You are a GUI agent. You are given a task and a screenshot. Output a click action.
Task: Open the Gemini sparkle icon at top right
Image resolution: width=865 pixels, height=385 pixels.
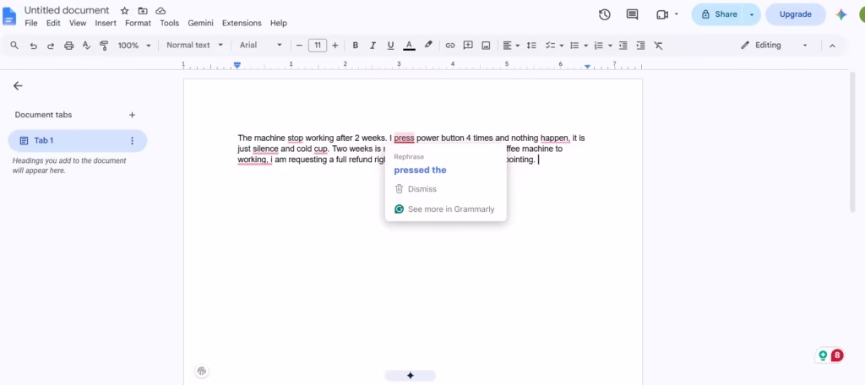pyautogui.click(x=841, y=15)
